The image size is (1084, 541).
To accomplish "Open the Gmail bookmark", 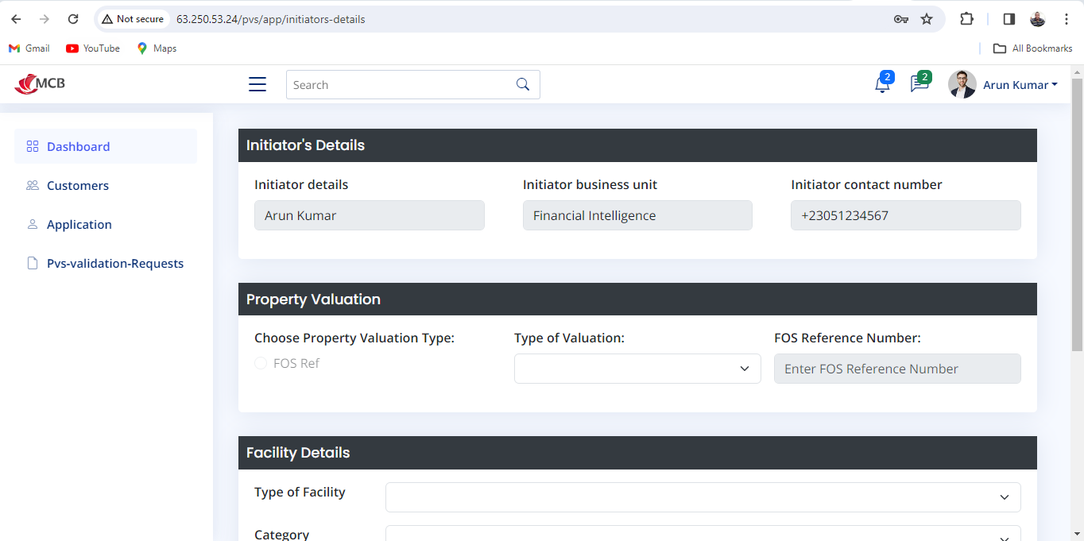I will tap(29, 48).
